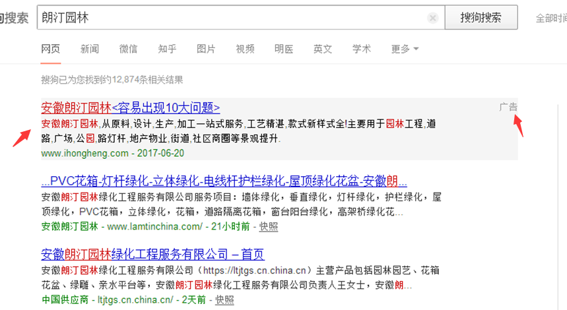This screenshot has width=567, height=310.
Task: Click the www.ihongheng.com ad URL
Action: pyautogui.click(x=84, y=153)
